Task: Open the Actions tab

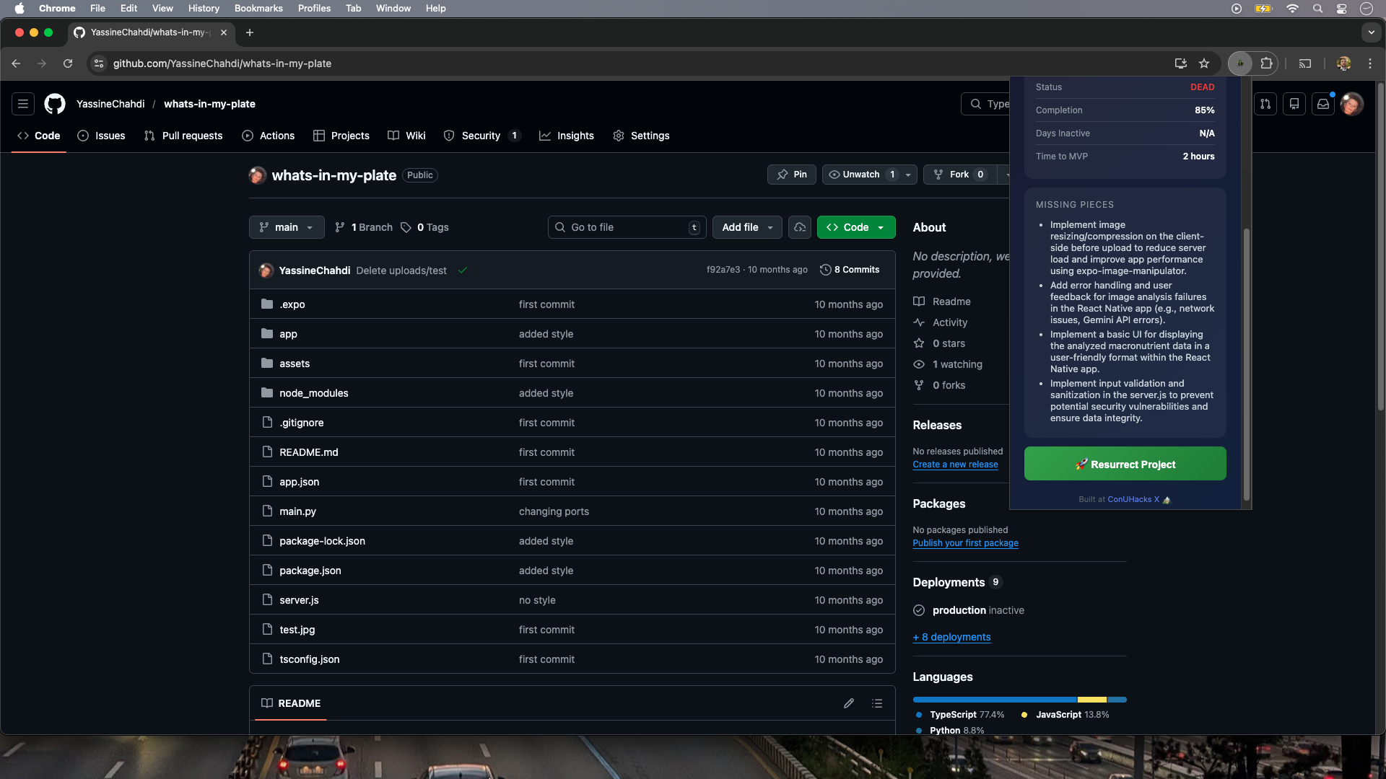Action: 269,136
